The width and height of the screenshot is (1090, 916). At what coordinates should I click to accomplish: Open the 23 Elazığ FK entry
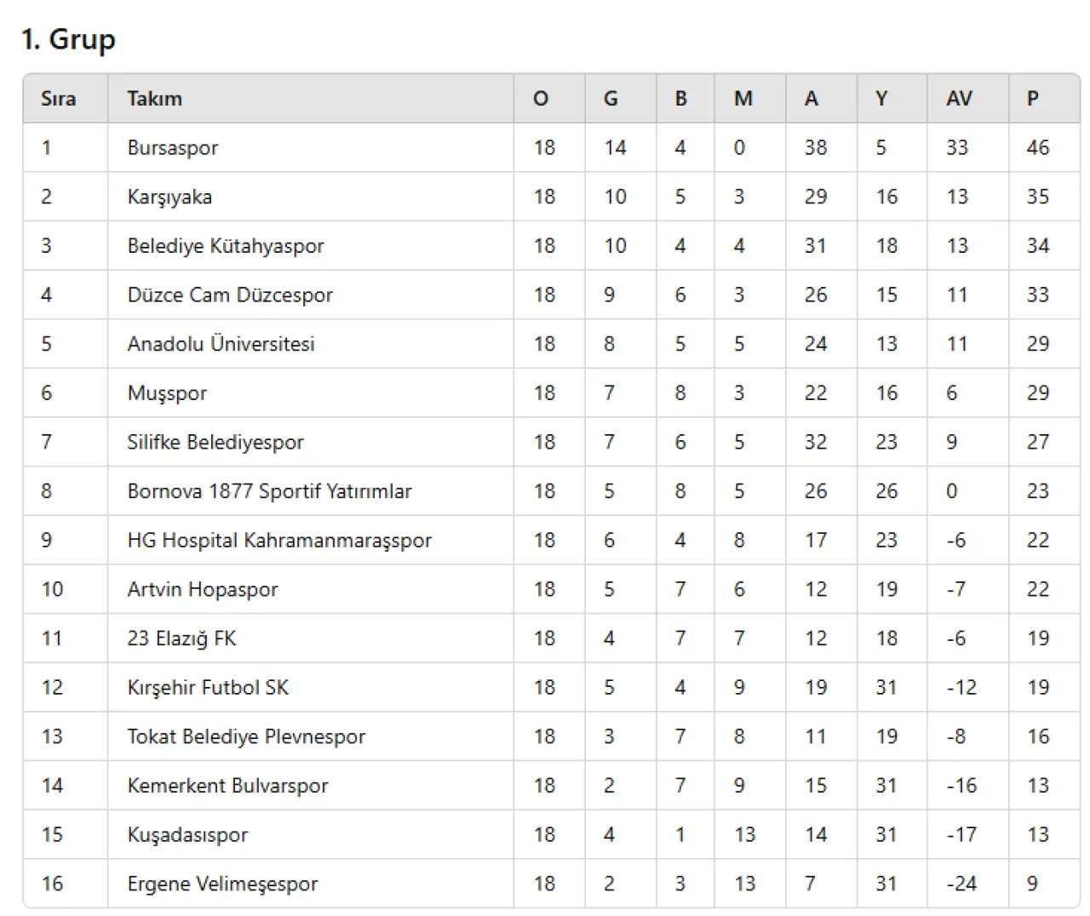click(181, 638)
